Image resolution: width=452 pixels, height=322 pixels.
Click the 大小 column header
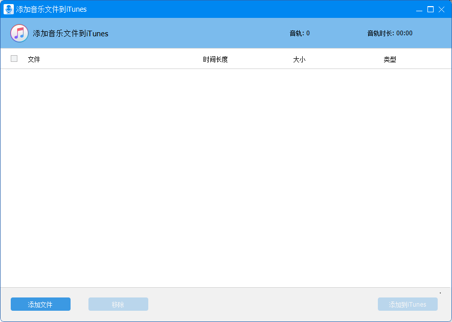[x=299, y=59]
